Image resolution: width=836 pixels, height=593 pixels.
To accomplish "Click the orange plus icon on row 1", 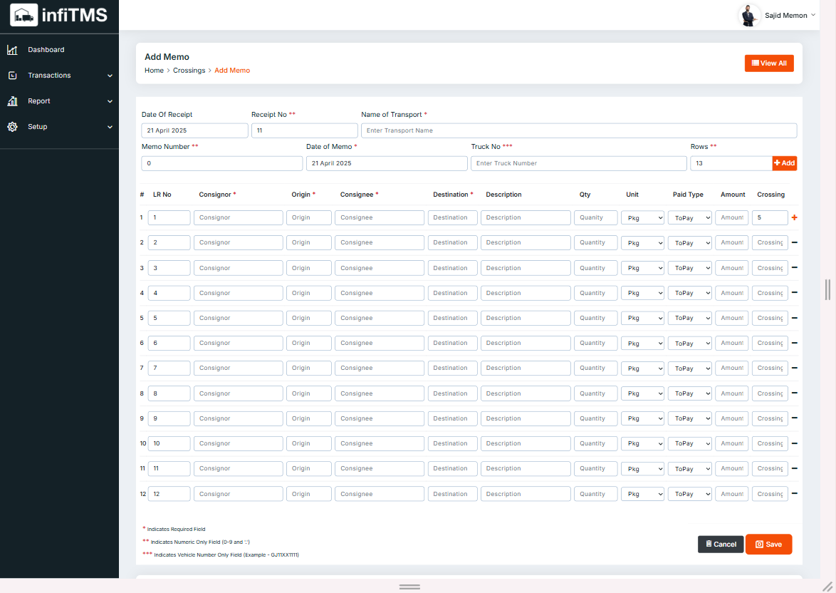I will (x=794, y=217).
